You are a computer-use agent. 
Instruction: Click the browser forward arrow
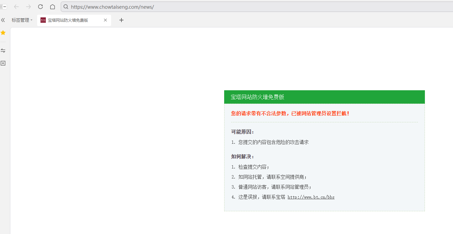(28, 7)
